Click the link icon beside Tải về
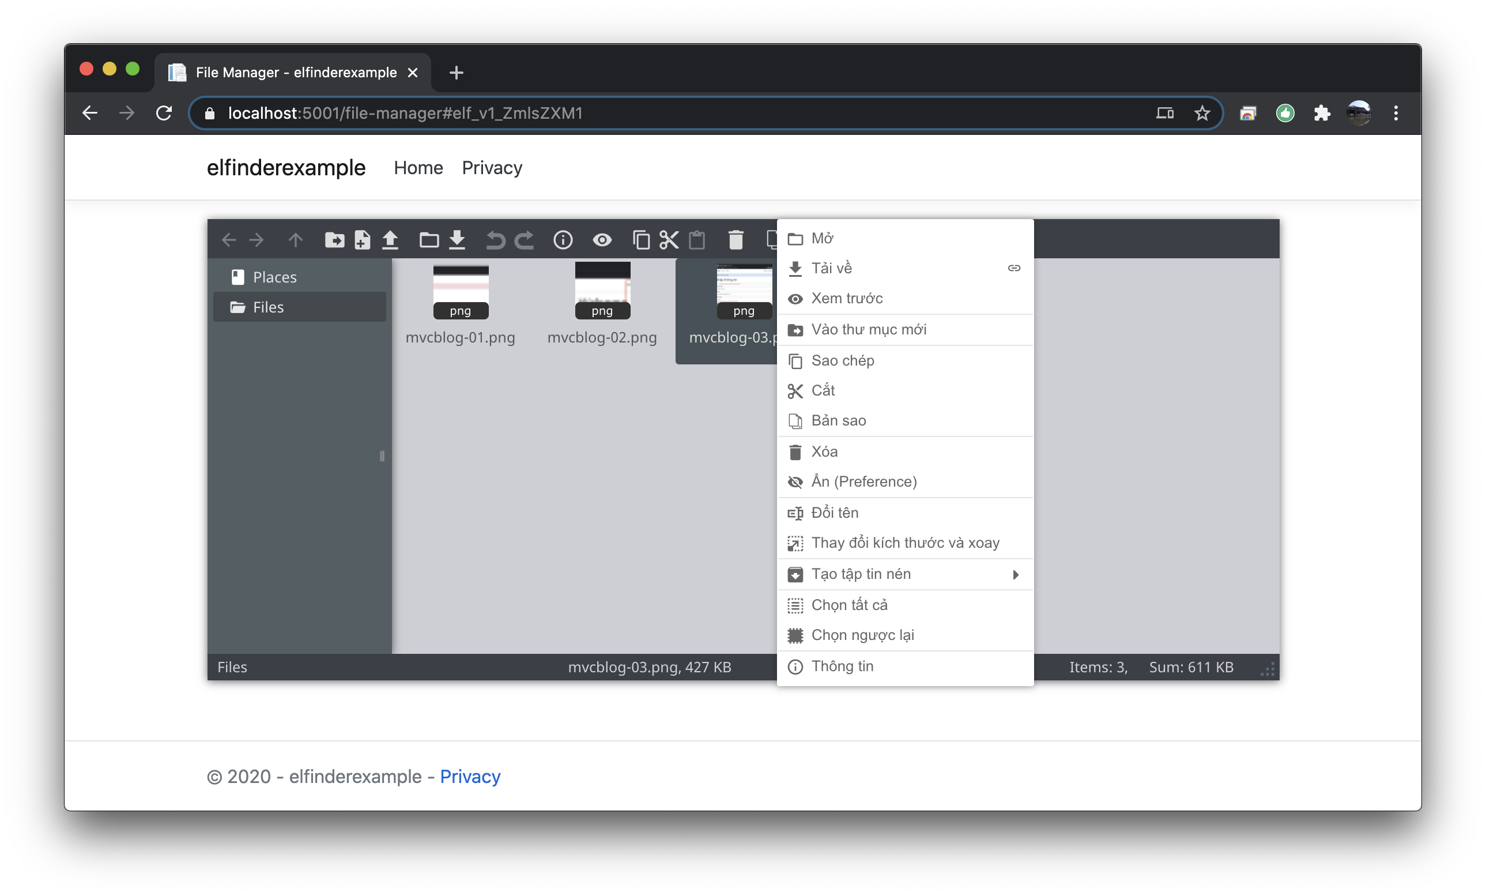The height and width of the screenshot is (896, 1486). coord(1014,268)
